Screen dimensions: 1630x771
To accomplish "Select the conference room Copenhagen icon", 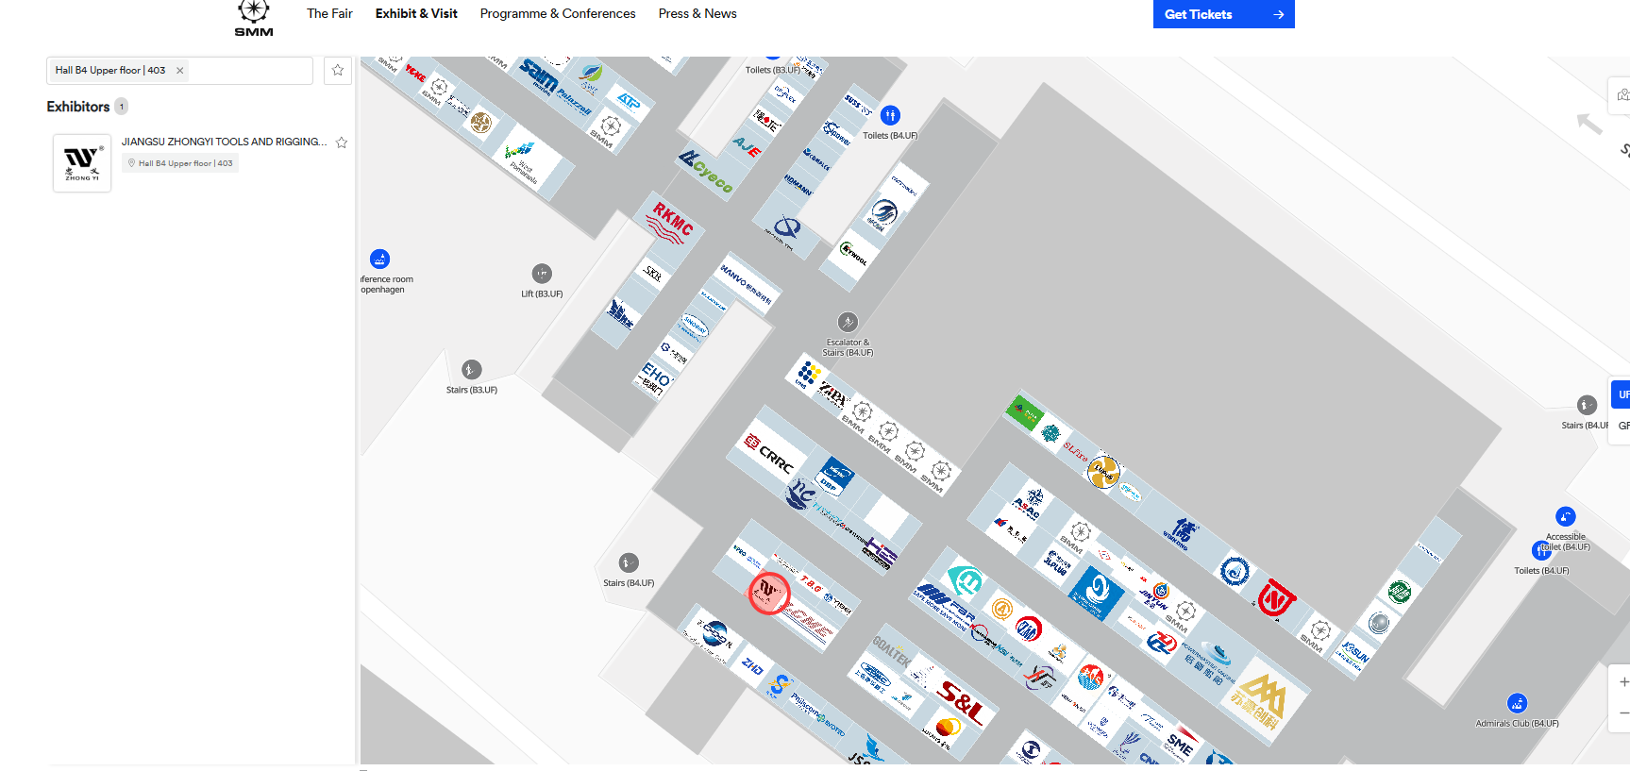I will click(379, 259).
